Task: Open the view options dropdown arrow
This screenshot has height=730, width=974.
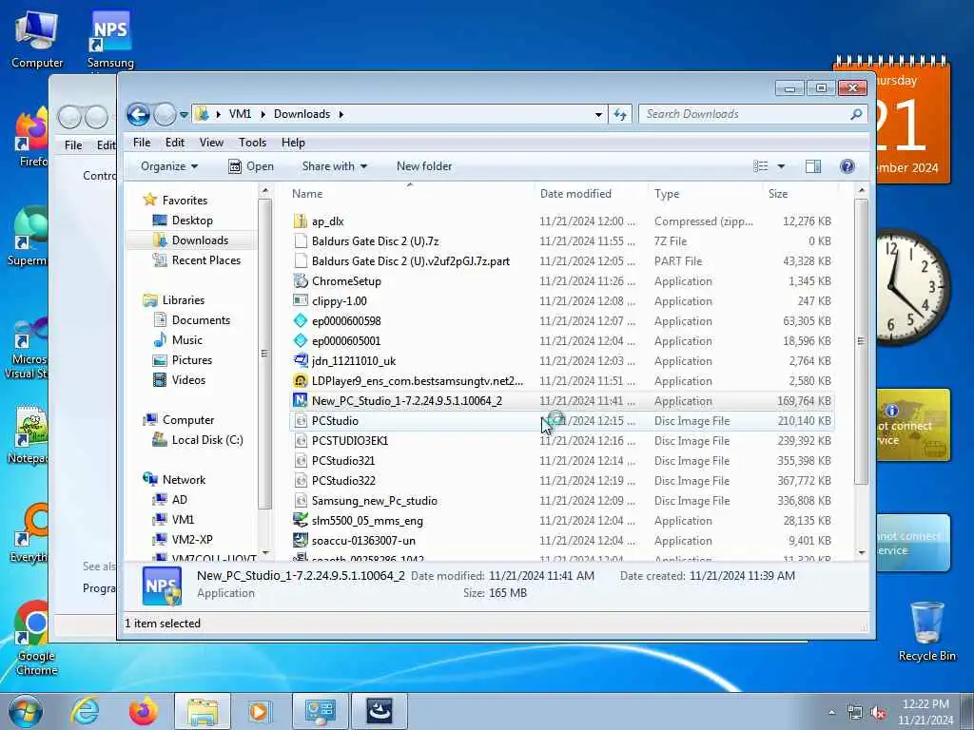Action: tap(782, 166)
